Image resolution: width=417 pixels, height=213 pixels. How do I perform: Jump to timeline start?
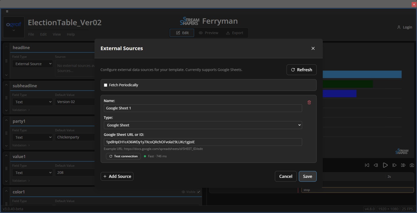tap(367, 165)
